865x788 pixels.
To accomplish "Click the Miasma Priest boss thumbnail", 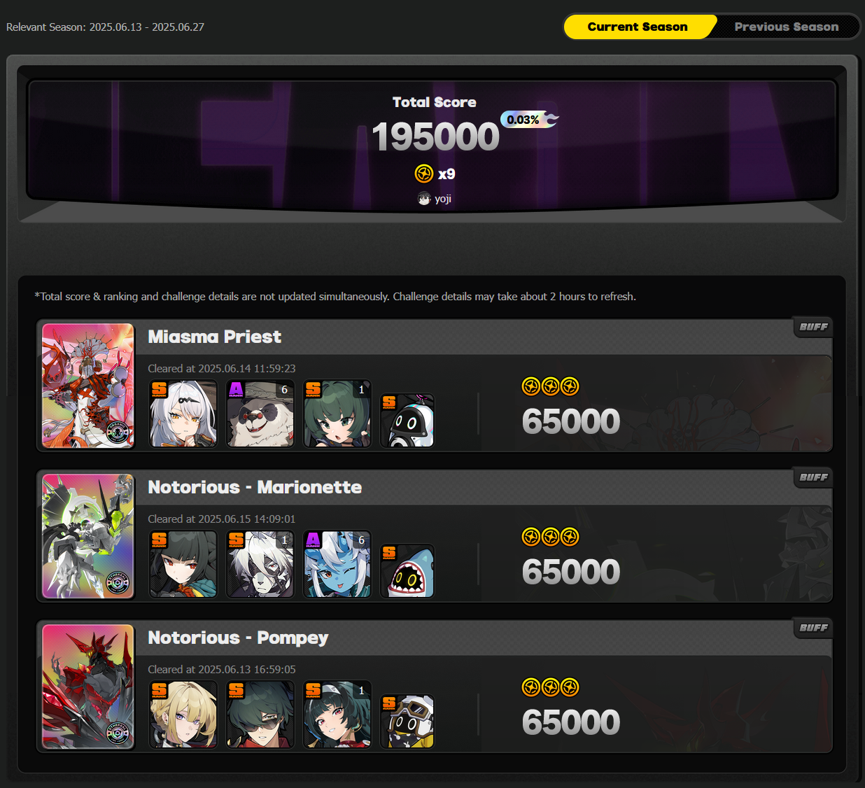I will 88,386.
